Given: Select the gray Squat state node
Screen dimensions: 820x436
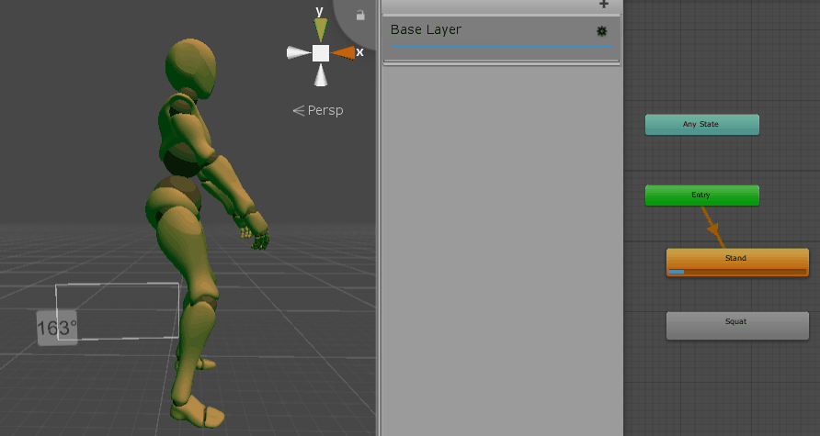Looking at the screenshot, I should point(736,322).
